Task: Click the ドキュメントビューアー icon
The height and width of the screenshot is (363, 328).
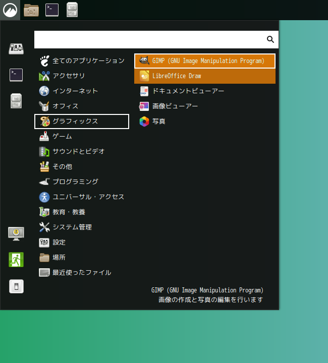Action: pyautogui.click(x=144, y=91)
